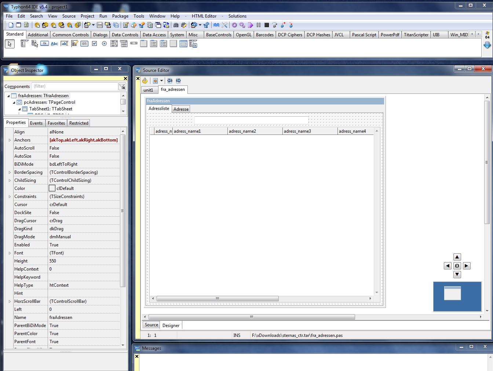Click the binoculars icon in the toolbar
This screenshot has width=493, height=371.
point(176,25)
